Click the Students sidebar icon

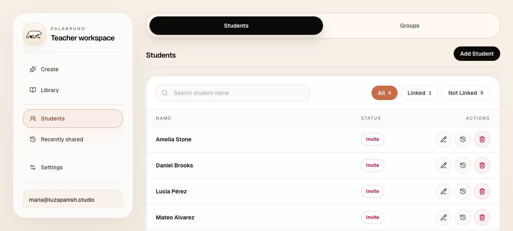point(32,119)
